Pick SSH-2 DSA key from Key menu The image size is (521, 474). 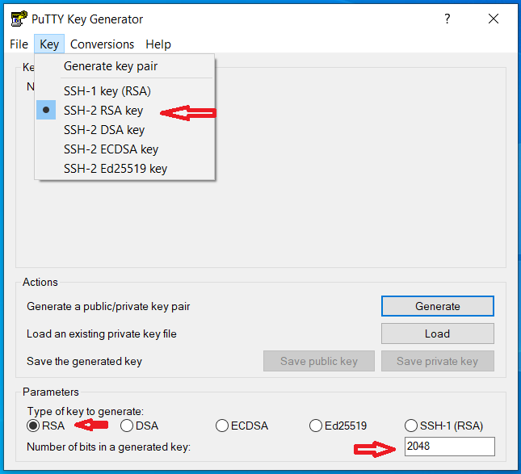(103, 130)
